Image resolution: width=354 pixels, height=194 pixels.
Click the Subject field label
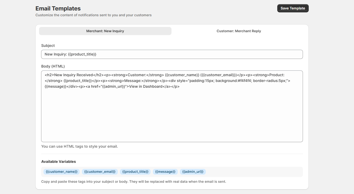[x=48, y=46]
